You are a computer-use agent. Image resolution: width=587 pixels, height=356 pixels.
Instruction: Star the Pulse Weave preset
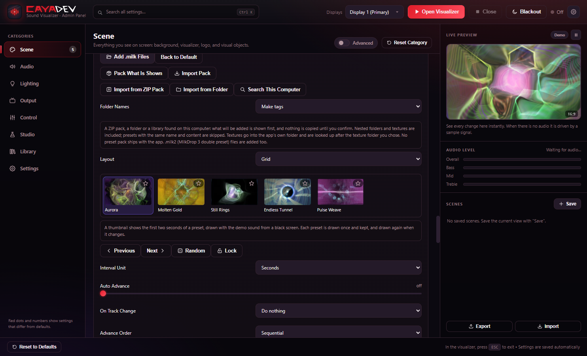click(358, 183)
